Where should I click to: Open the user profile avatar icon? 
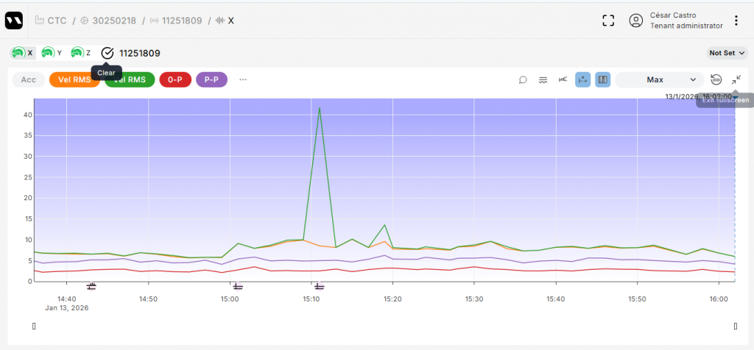pyautogui.click(x=636, y=21)
